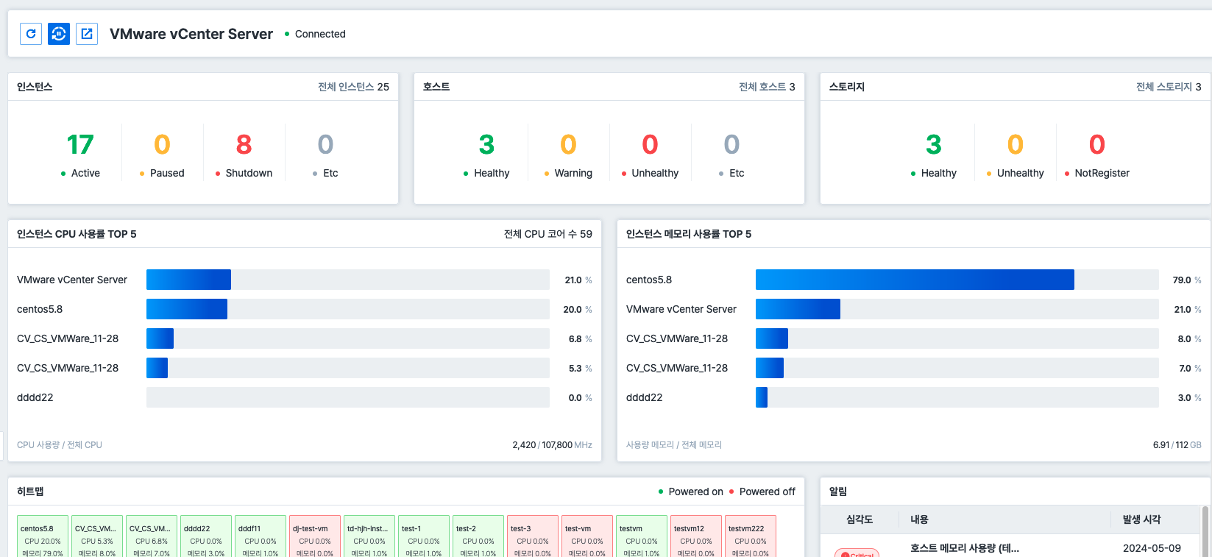Click the Critical severity badge in alerts

857,553
